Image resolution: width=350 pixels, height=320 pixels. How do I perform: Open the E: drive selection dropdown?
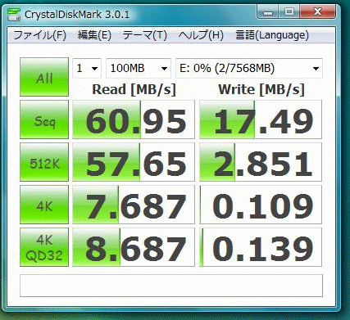[x=249, y=68]
